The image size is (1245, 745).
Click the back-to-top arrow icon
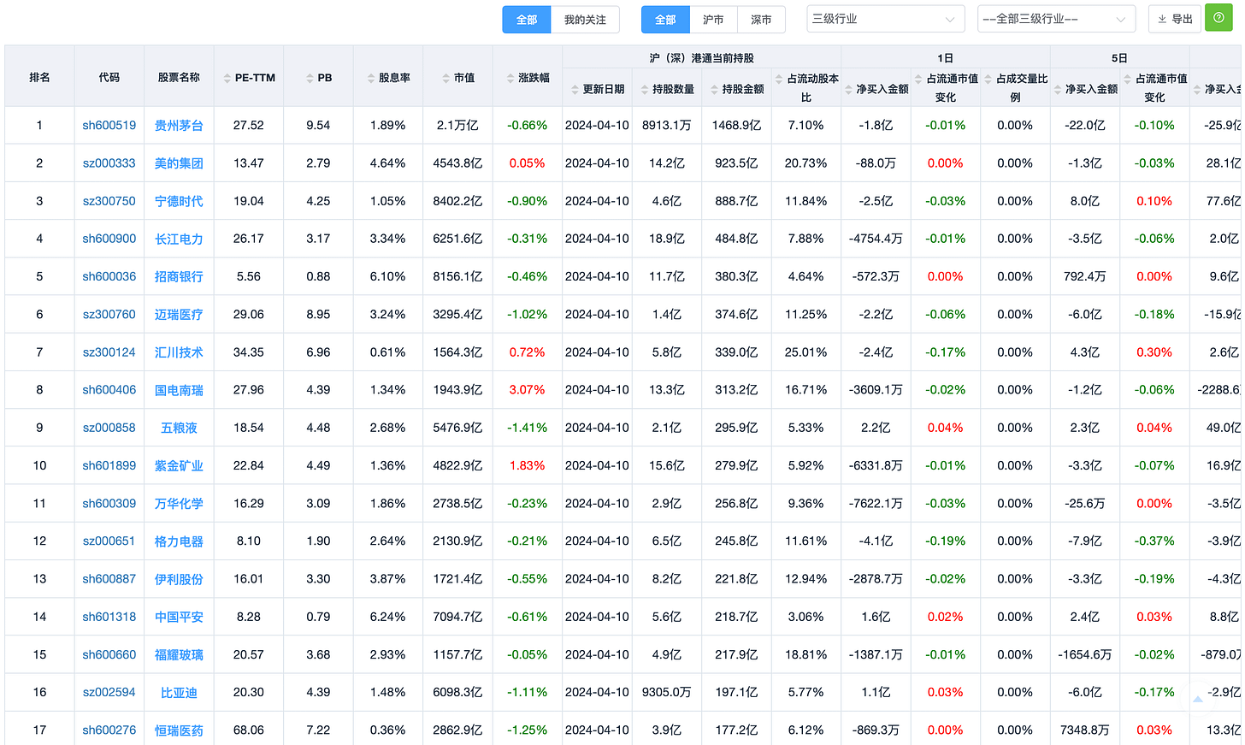pyautogui.click(x=1198, y=699)
